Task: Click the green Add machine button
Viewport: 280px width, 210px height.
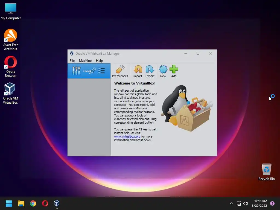Action: 174,71
